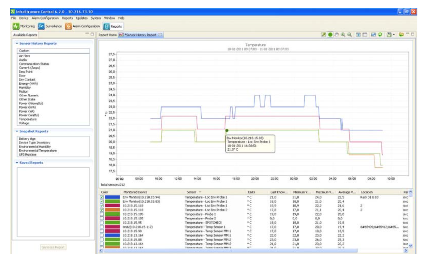The height and width of the screenshot is (262, 426).
Task: Open the Battery Age snapshot report
Action: coord(27,139)
